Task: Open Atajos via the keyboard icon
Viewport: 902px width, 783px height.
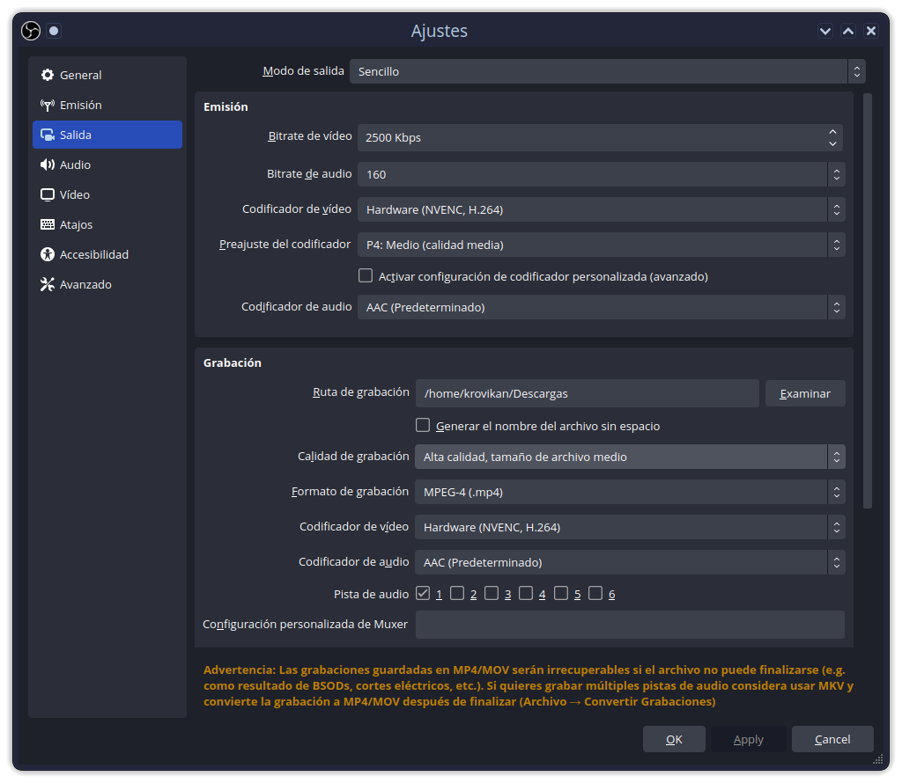Action: (x=47, y=224)
